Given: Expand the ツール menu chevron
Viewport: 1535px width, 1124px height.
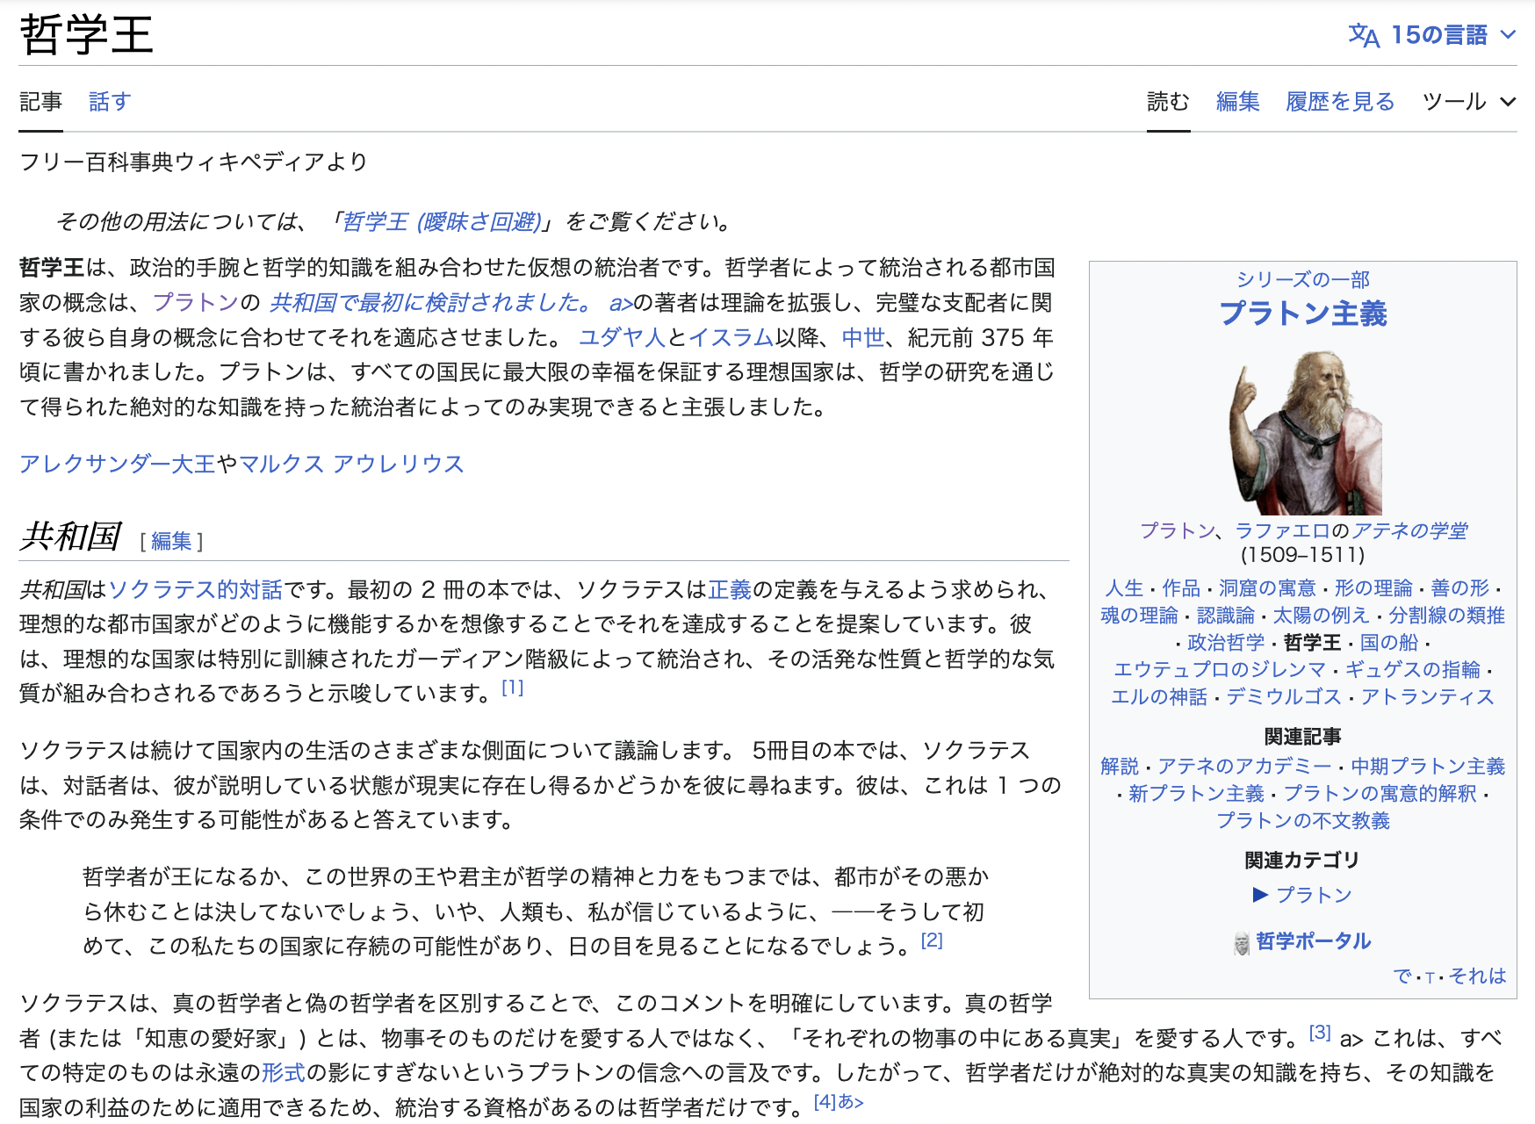Looking at the screenshot, I should tap(1508, 102).
